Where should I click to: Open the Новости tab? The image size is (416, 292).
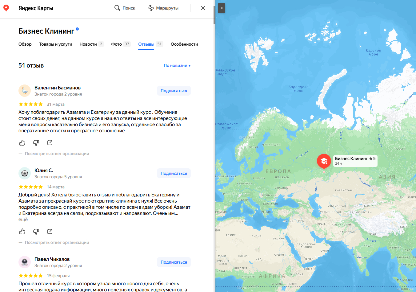[x=91, y=44]
